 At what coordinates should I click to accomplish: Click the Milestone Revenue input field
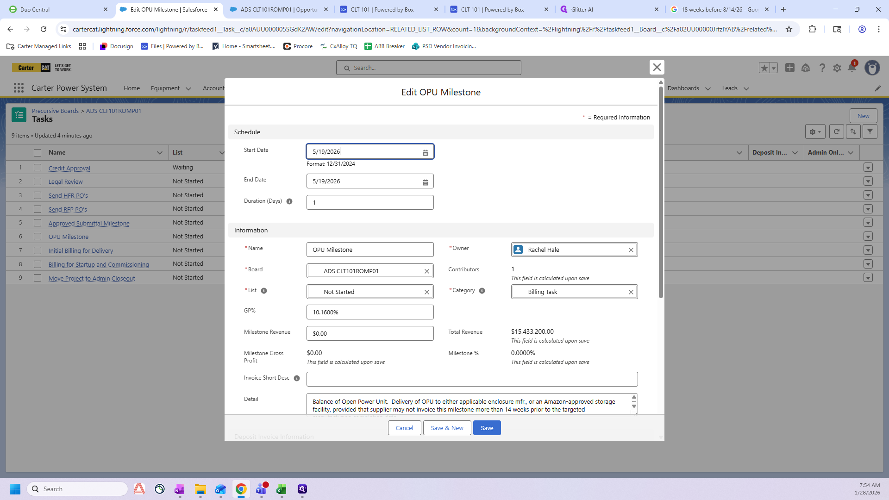[x=369, y=333]
